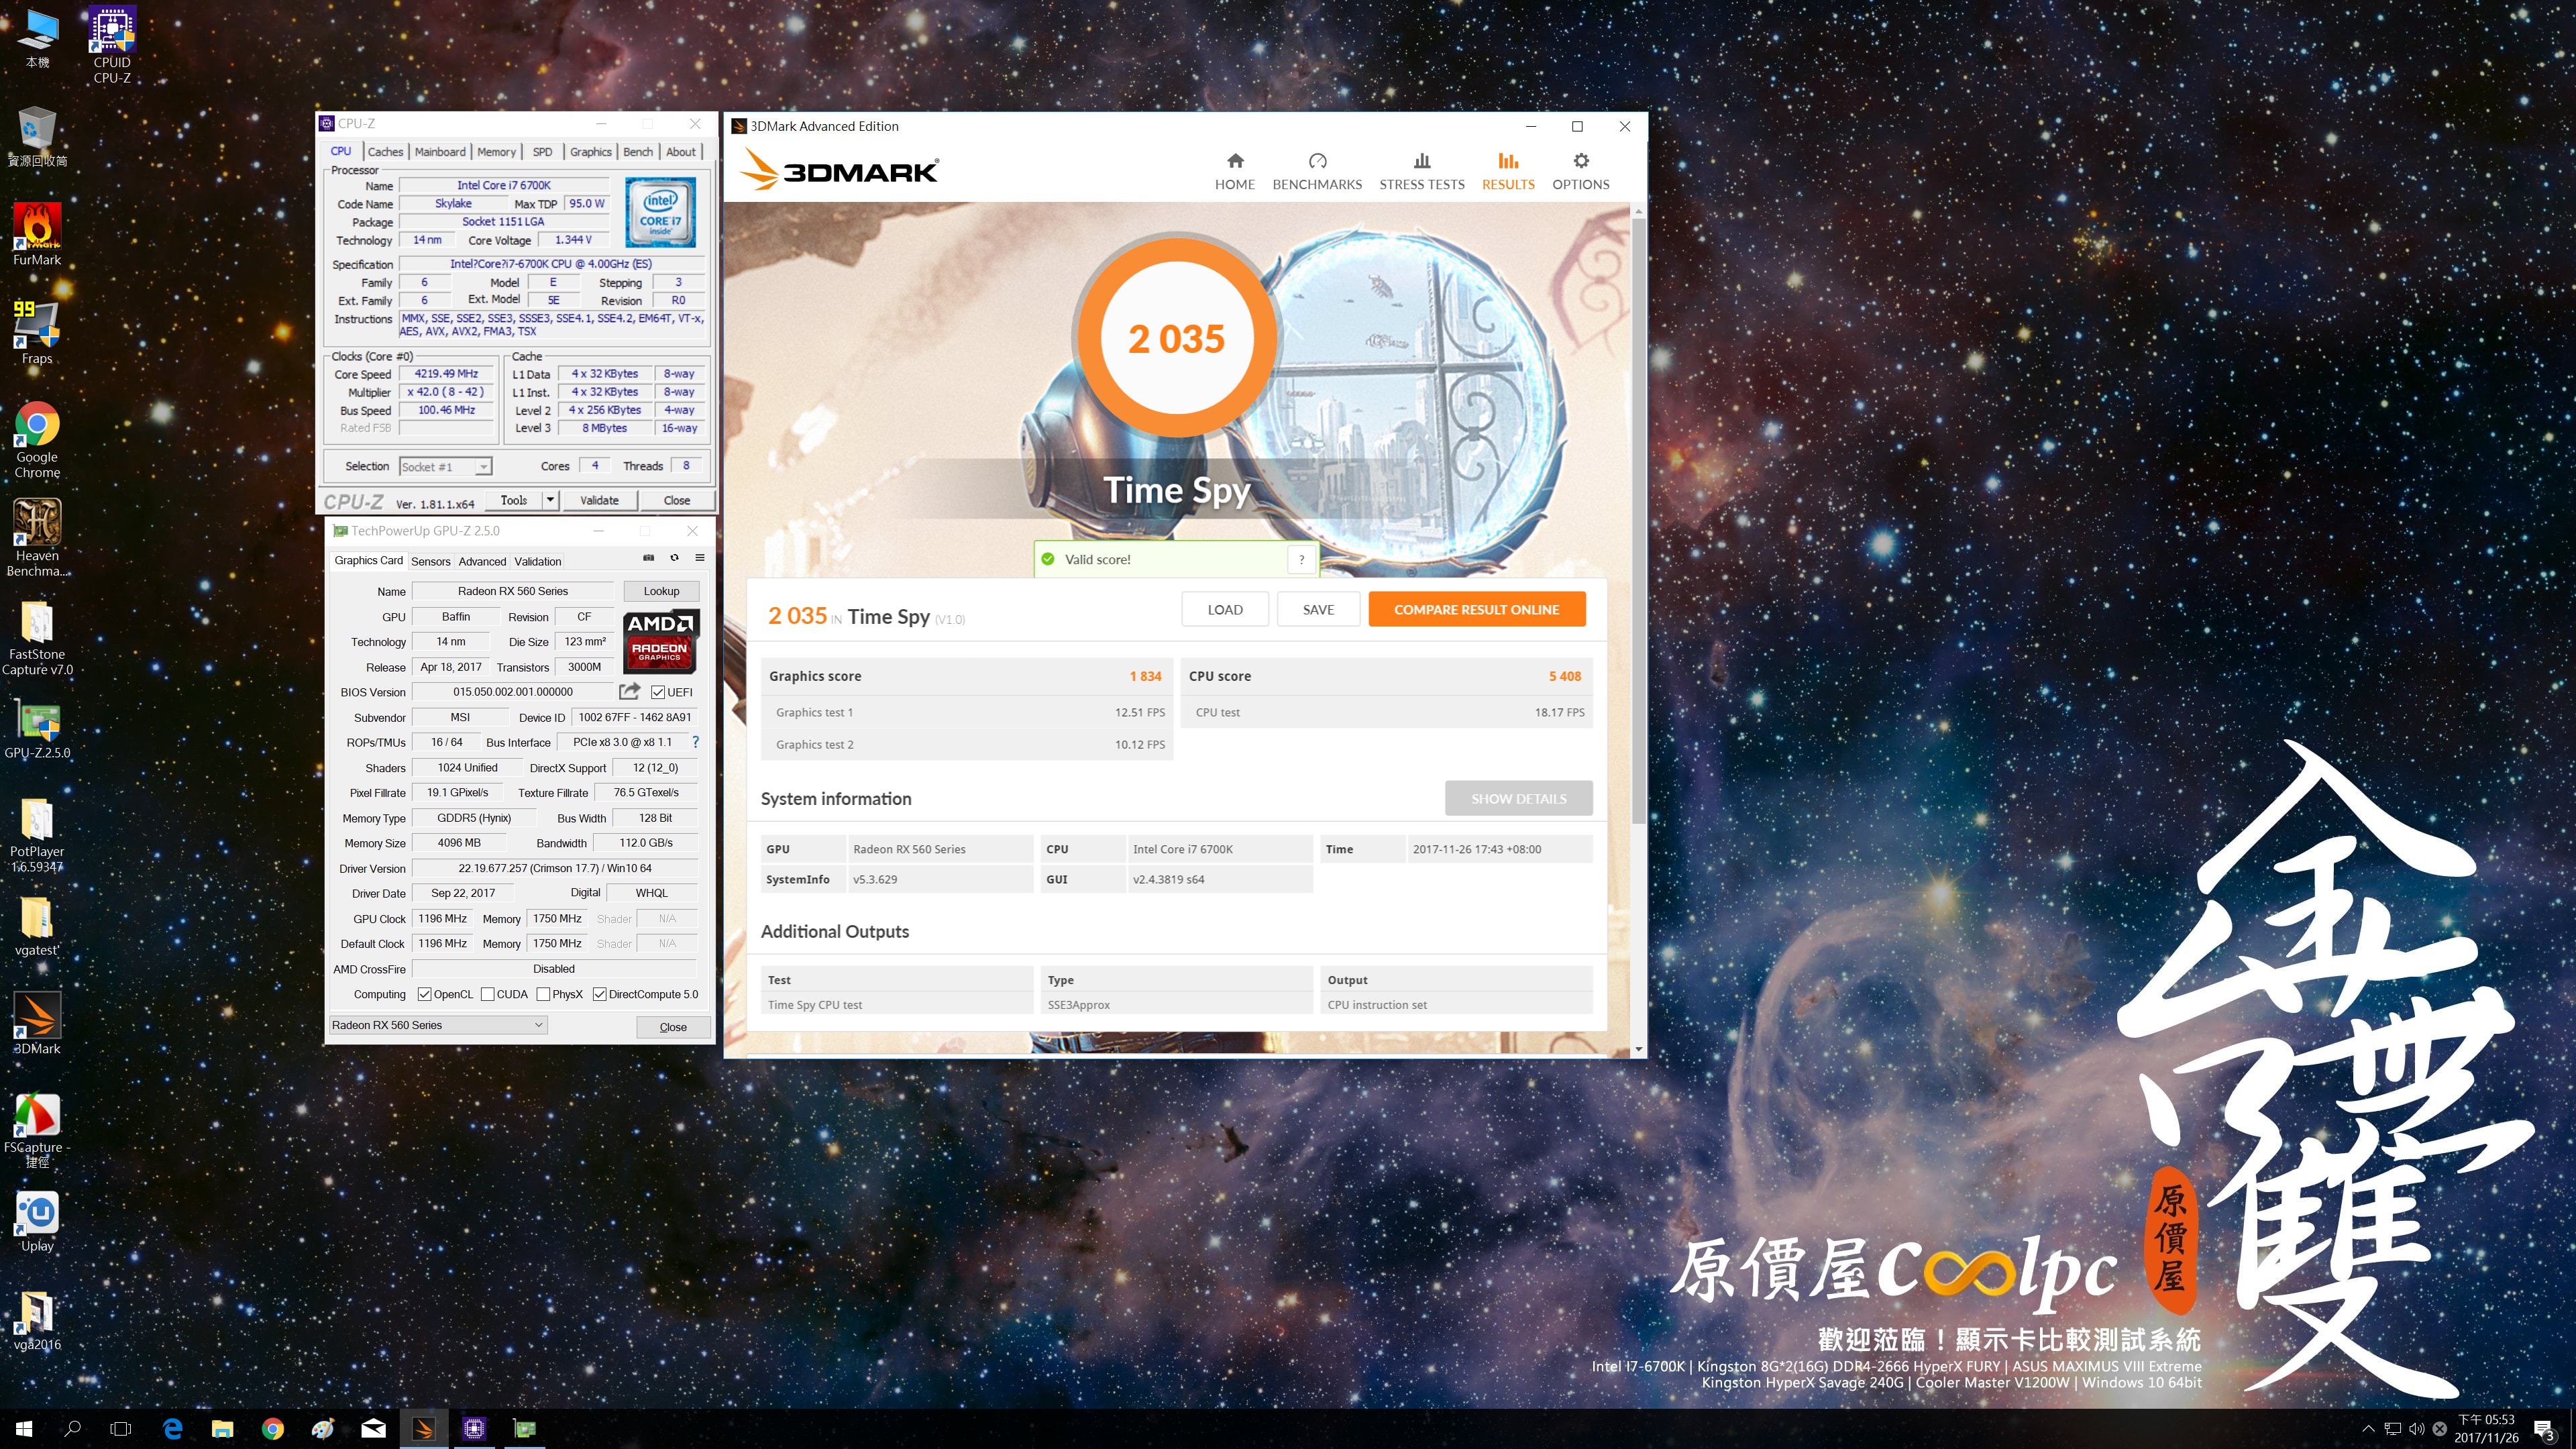
Task: Click the Lookup button in GPU-Z
Action: [661, 591]
